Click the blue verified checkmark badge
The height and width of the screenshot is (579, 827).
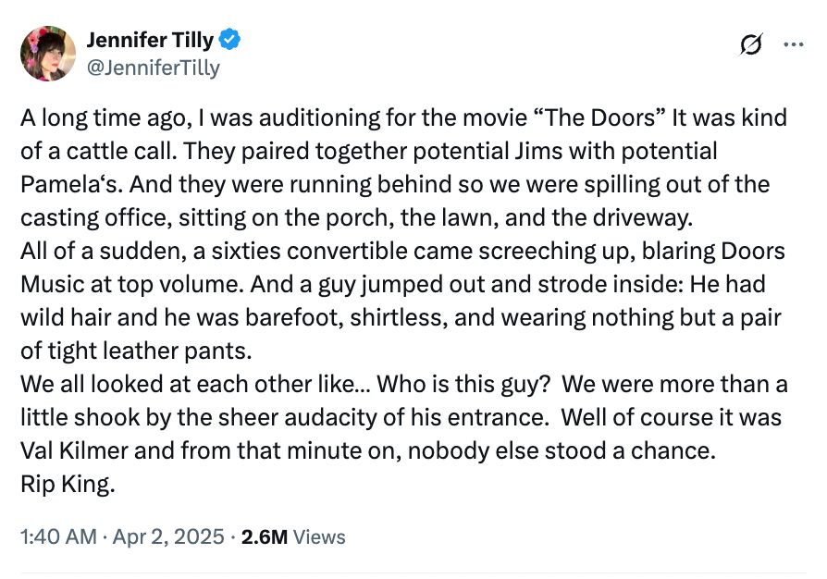(231, 40)
